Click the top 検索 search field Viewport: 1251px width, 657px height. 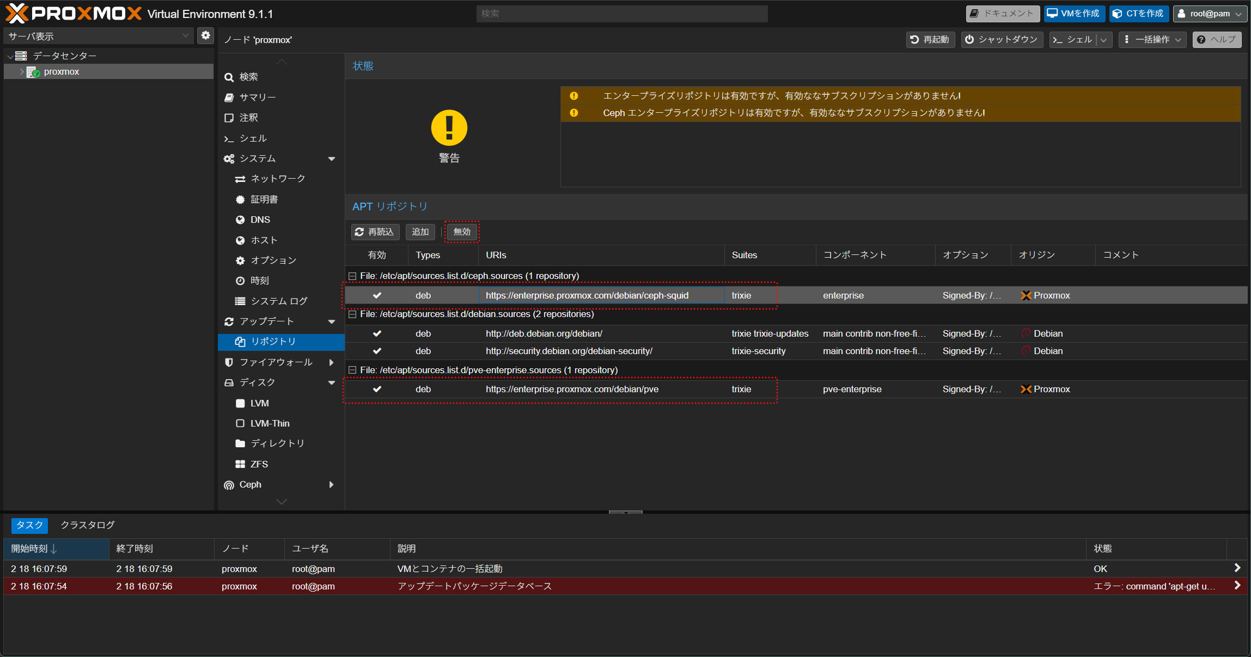click(621, 14)
